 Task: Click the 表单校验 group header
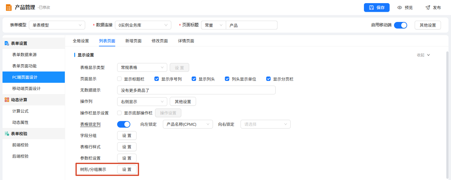click(x=34, y=134)
